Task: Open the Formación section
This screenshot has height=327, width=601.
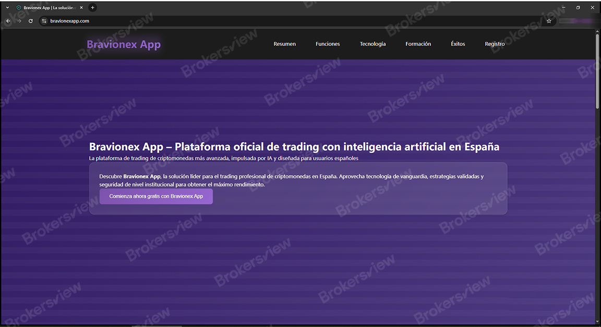Action: coord(418,44)
